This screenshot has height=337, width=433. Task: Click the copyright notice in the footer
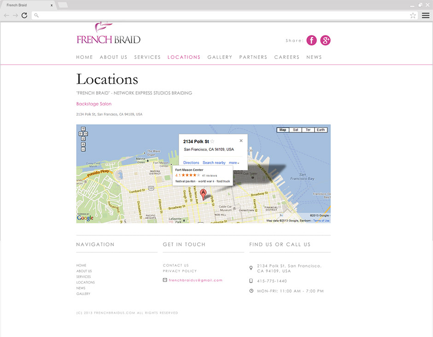[x=127, y=313]
